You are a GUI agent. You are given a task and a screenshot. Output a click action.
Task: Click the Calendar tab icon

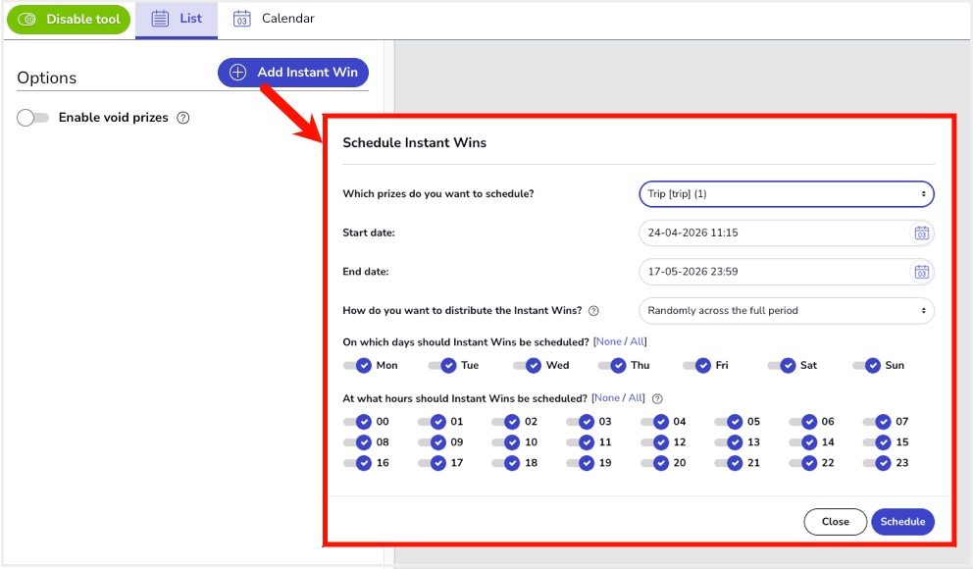[241, 19]
